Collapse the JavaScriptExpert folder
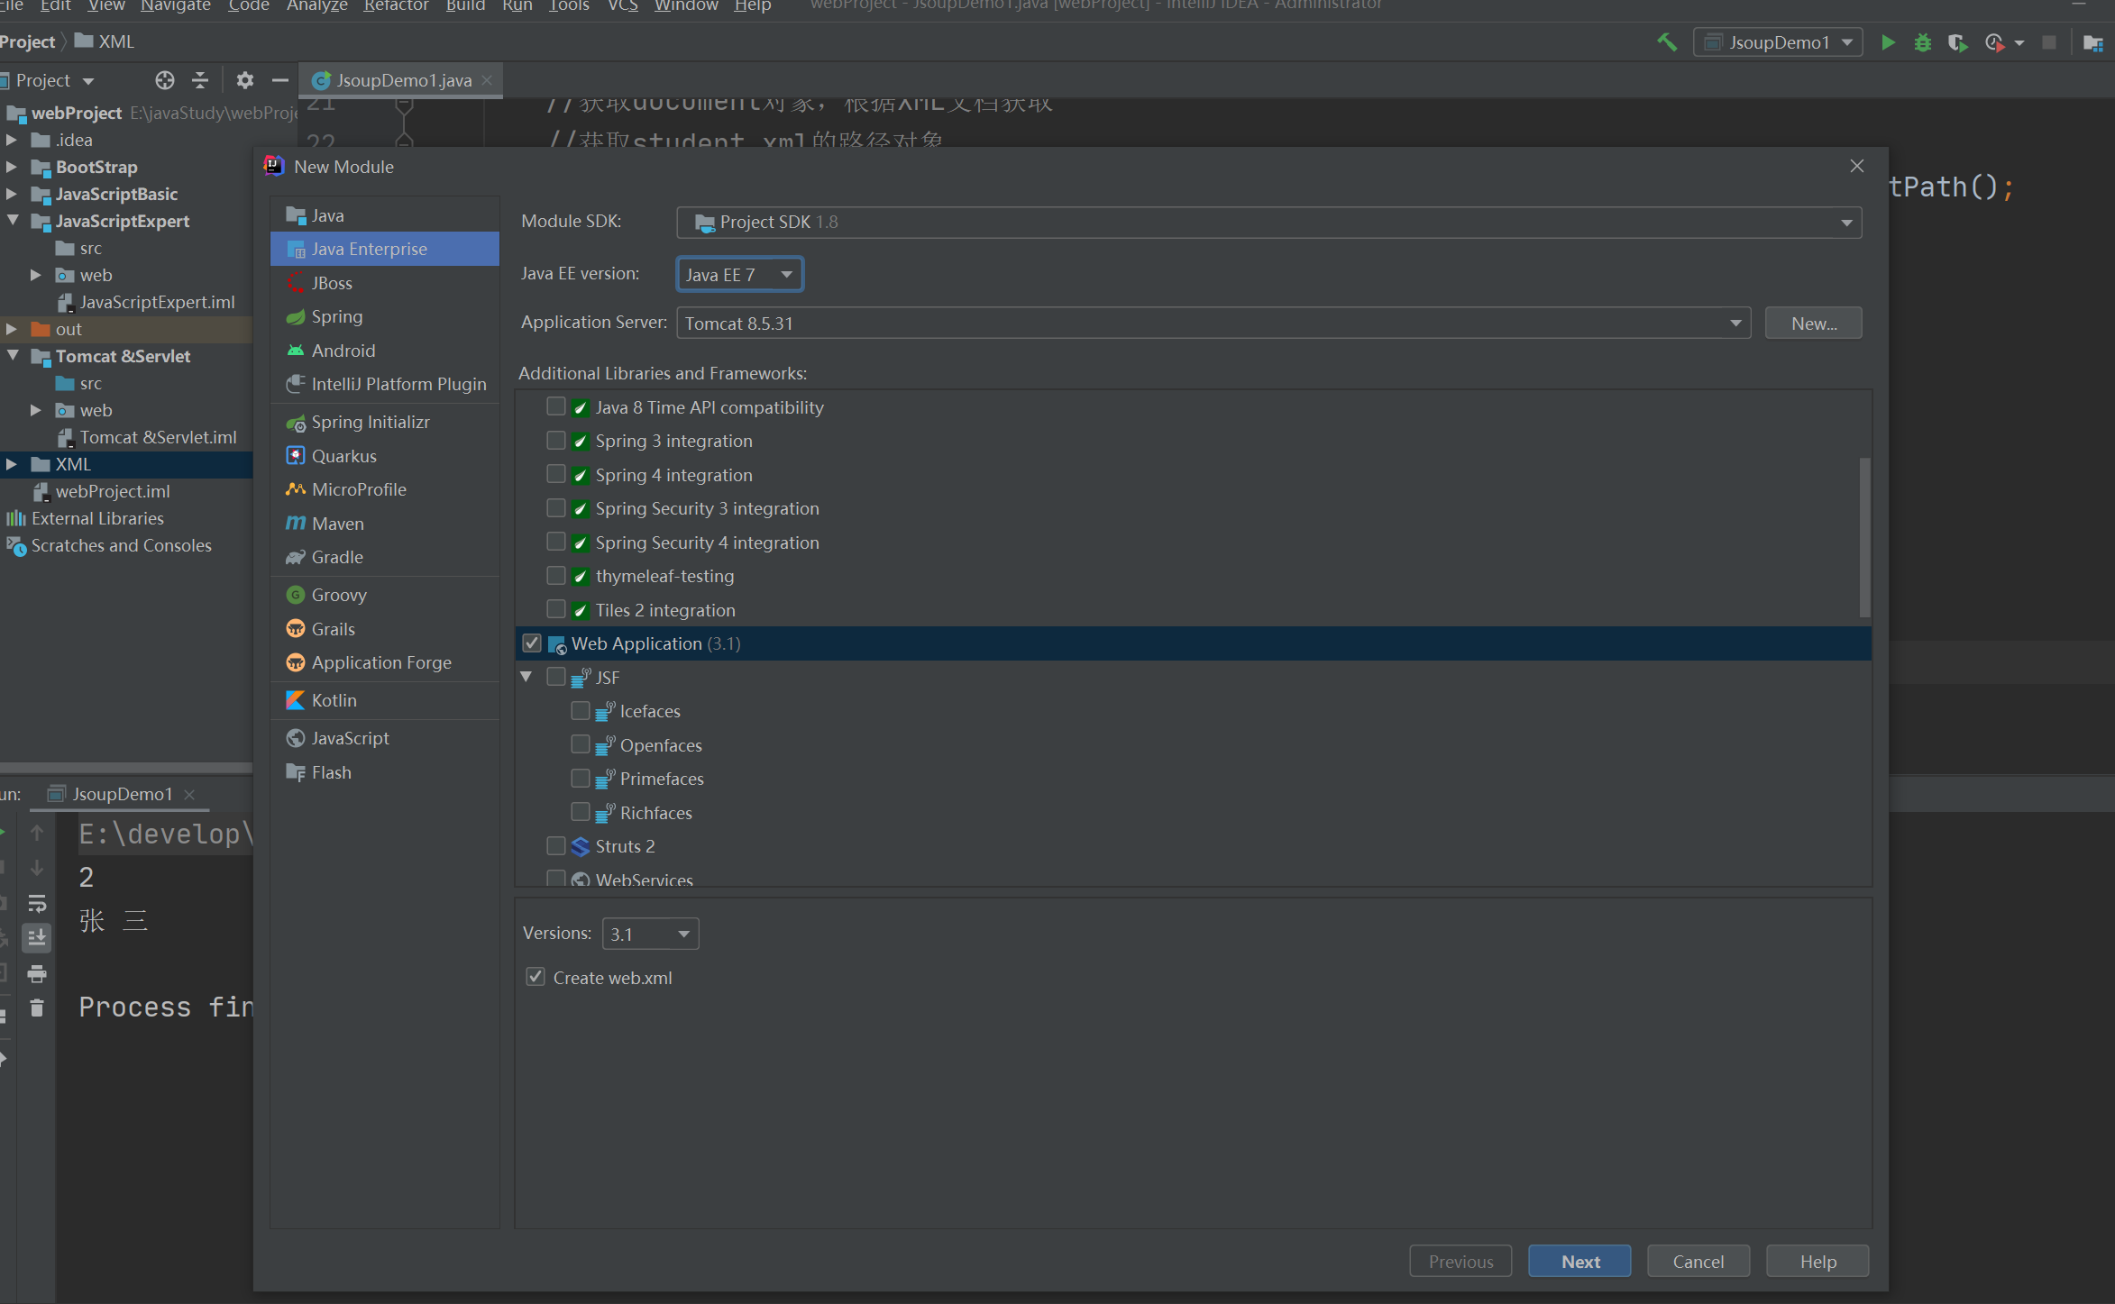The height and width of the screenshot is (1304, 2115). click(x=13, y=220)
